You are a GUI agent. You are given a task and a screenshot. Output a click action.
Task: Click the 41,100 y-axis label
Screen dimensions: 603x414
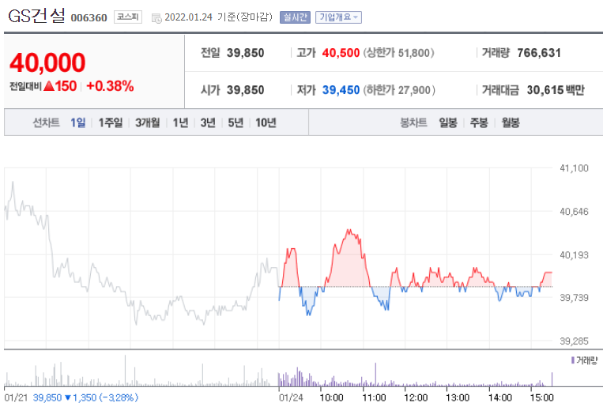click(574, 168)
